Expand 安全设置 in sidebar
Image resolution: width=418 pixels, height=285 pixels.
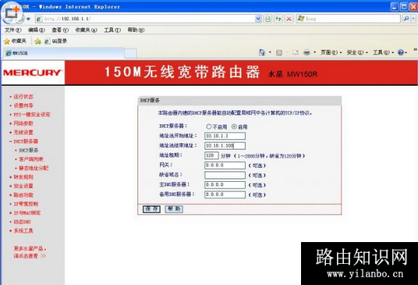[x=23, y=186]
